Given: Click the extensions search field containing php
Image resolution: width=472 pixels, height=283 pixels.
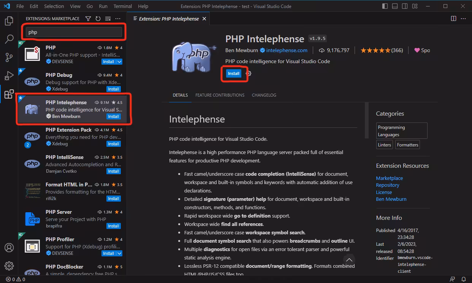Looking at the screenshot, I should click(74, 32).
